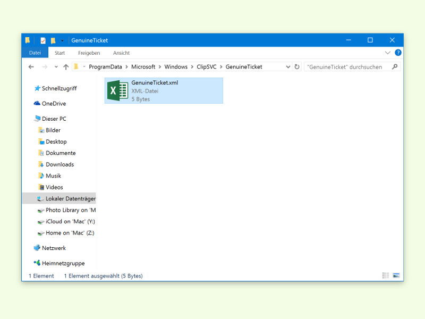The width and height of the screenshot is (425, 319).
Task: Open the Freigeben ribbon tab
Action: click(x=89, y=53)
